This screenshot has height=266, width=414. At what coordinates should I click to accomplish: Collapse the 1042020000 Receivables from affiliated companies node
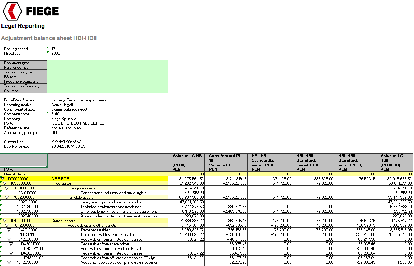coord(9,240)
